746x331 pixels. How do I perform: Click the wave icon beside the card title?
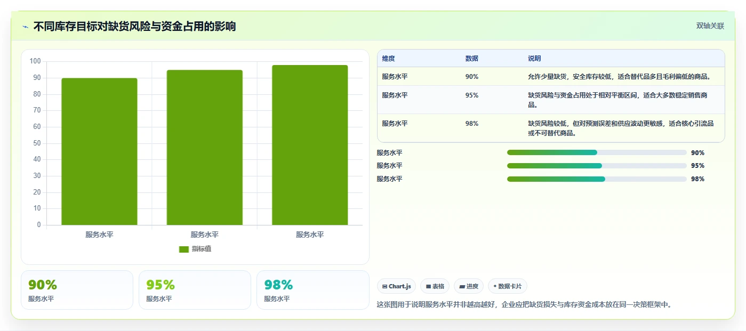tap(25, 27)
